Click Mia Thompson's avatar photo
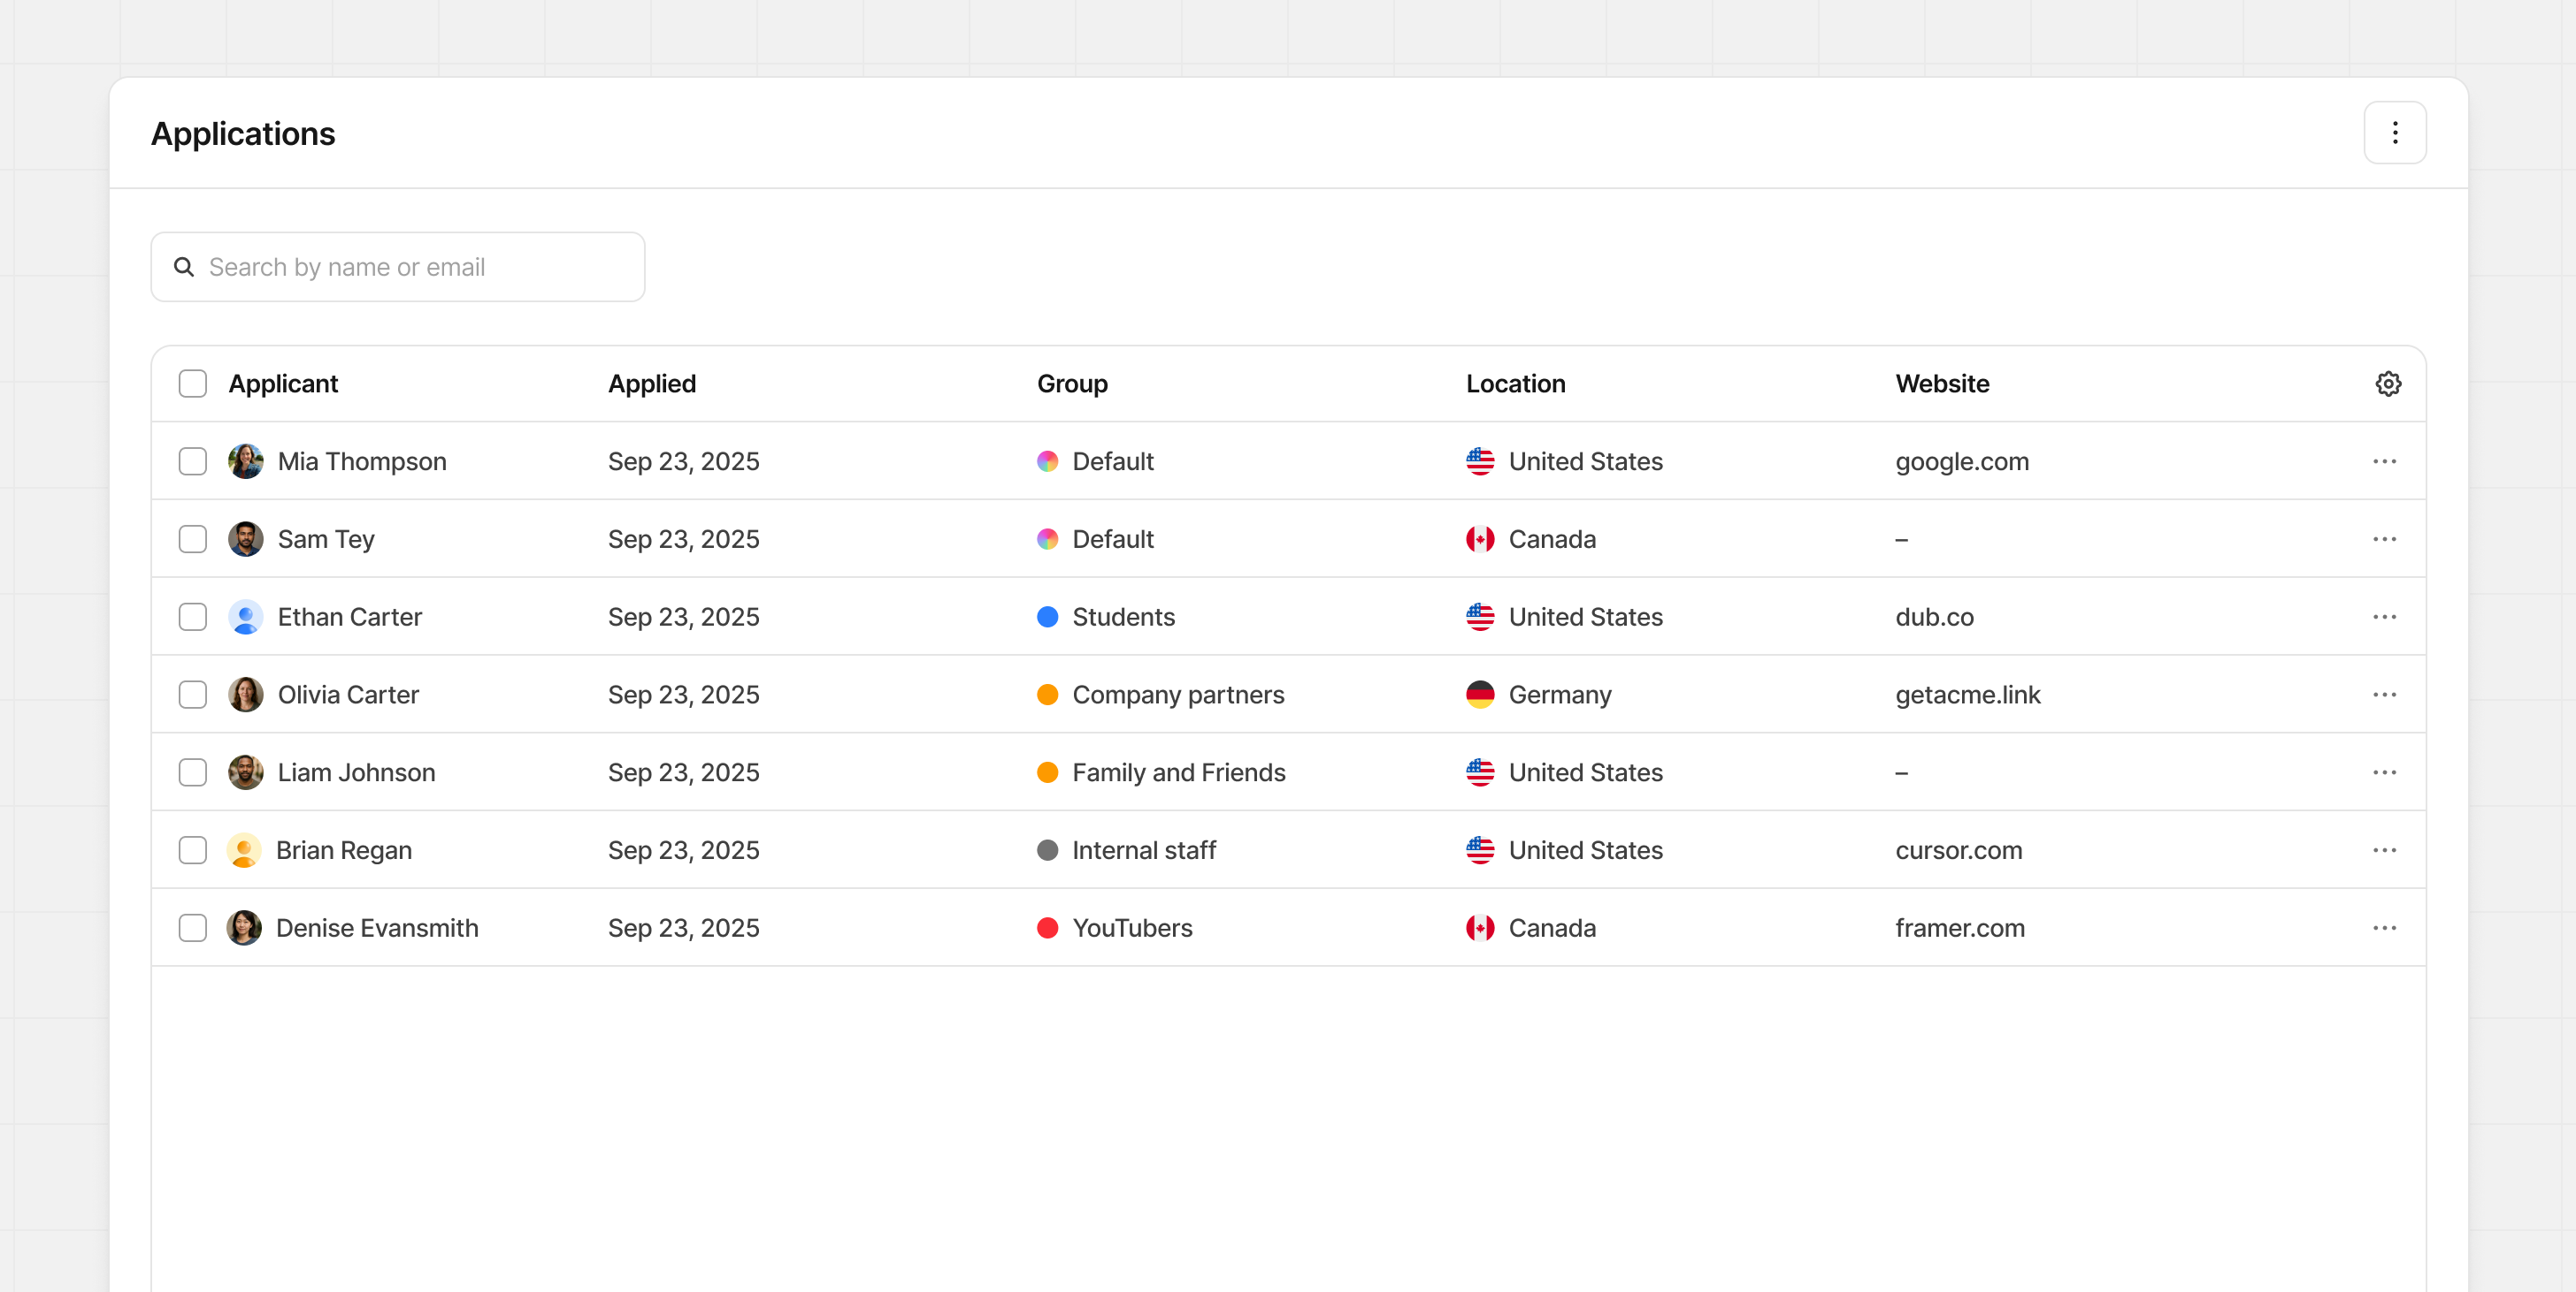This screenshot has height=1292, width=2576. (x=245, y=461)
